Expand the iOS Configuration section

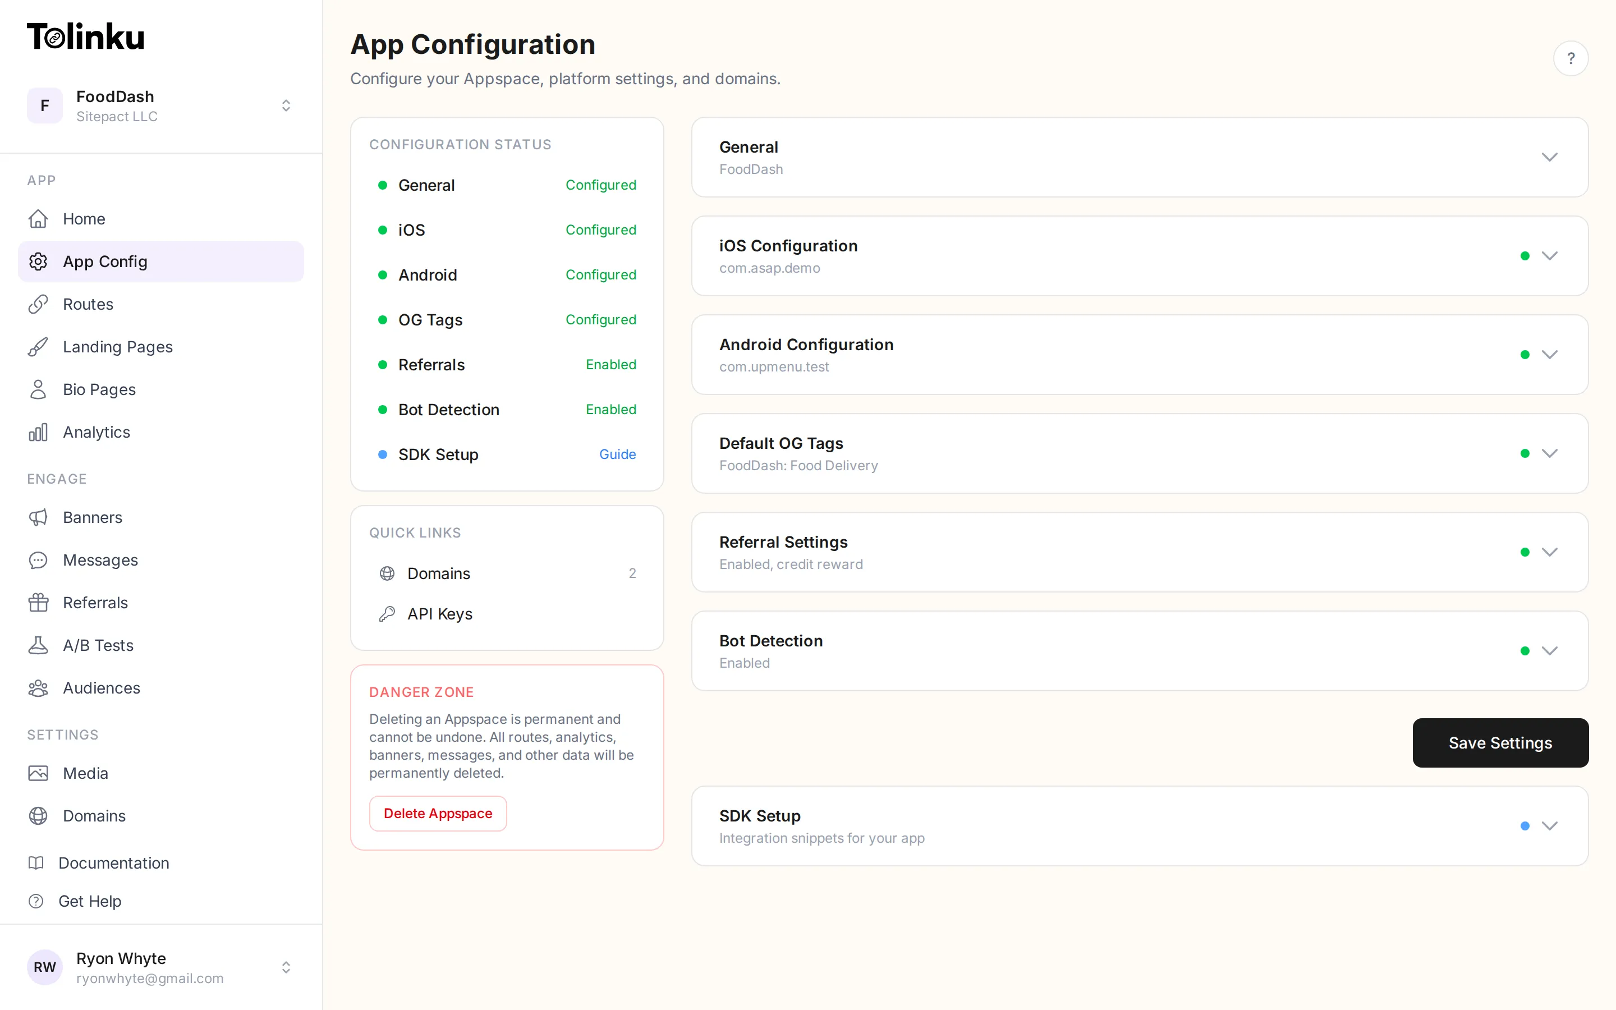tap(1550, 255)
